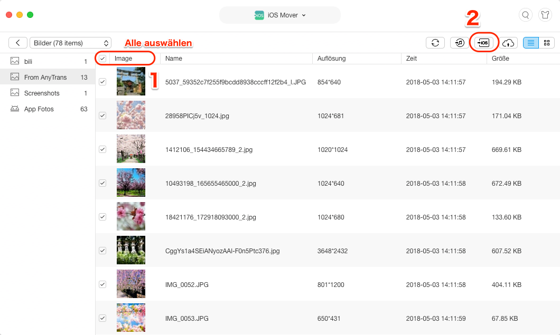This screenshot has height=335, width=560.
Task: Click file name 10493198_165655465000_2.jpg
Action: pyautogui.click(x=211, y=184)
